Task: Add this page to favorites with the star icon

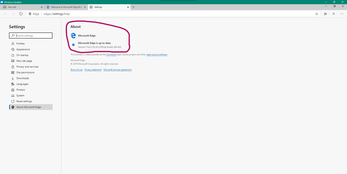Action: (x=317, y=14)
